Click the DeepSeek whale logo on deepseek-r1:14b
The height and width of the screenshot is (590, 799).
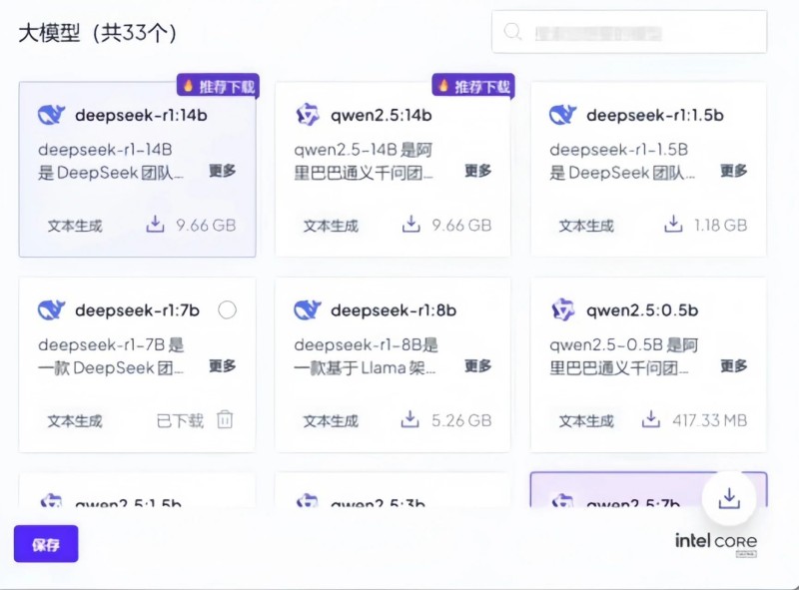pos(51,115)
